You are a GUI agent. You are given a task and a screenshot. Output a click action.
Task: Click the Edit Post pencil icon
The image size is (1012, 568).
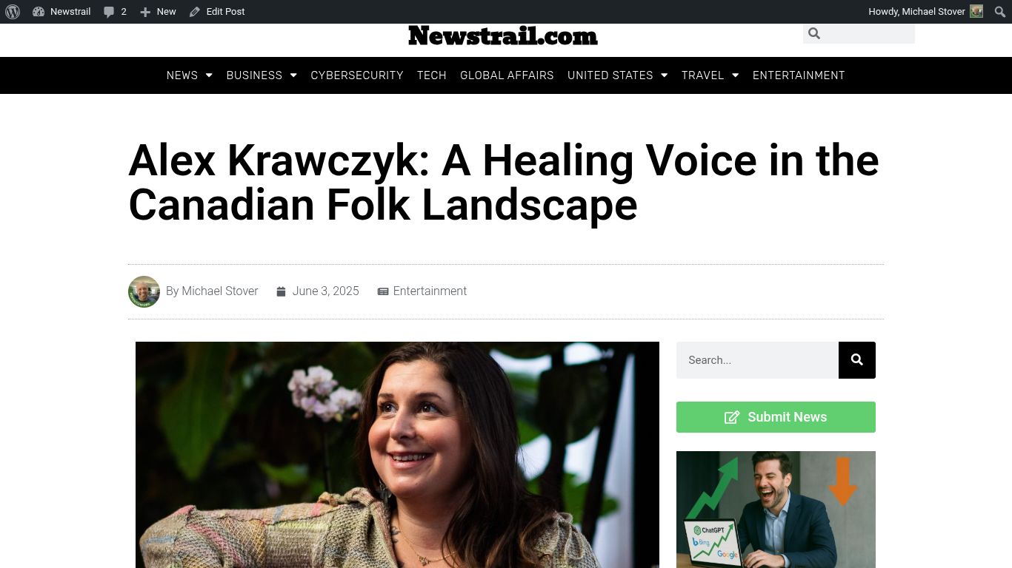click(195, 12)
